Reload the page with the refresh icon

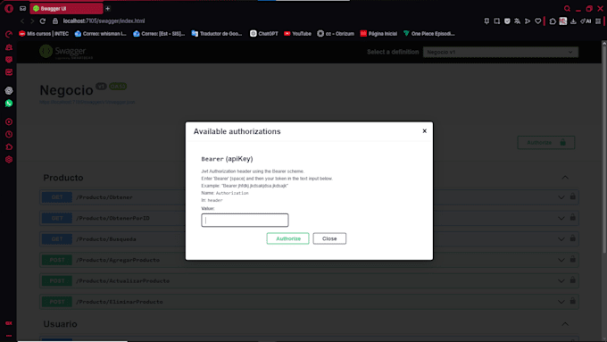(43, 21)
